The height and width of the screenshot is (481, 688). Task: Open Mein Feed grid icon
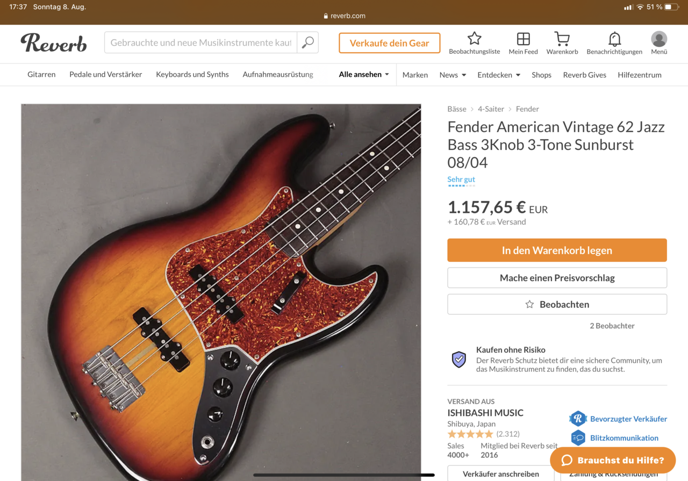523,39
